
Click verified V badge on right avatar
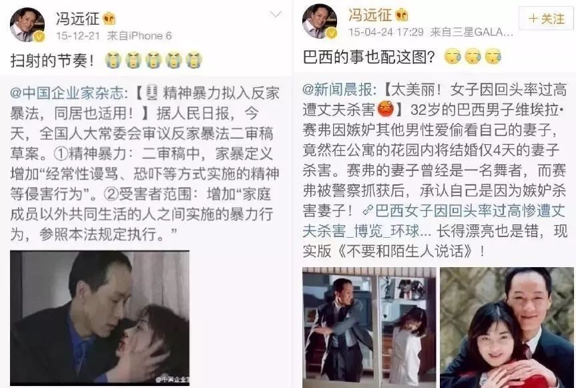click(331, 33)
